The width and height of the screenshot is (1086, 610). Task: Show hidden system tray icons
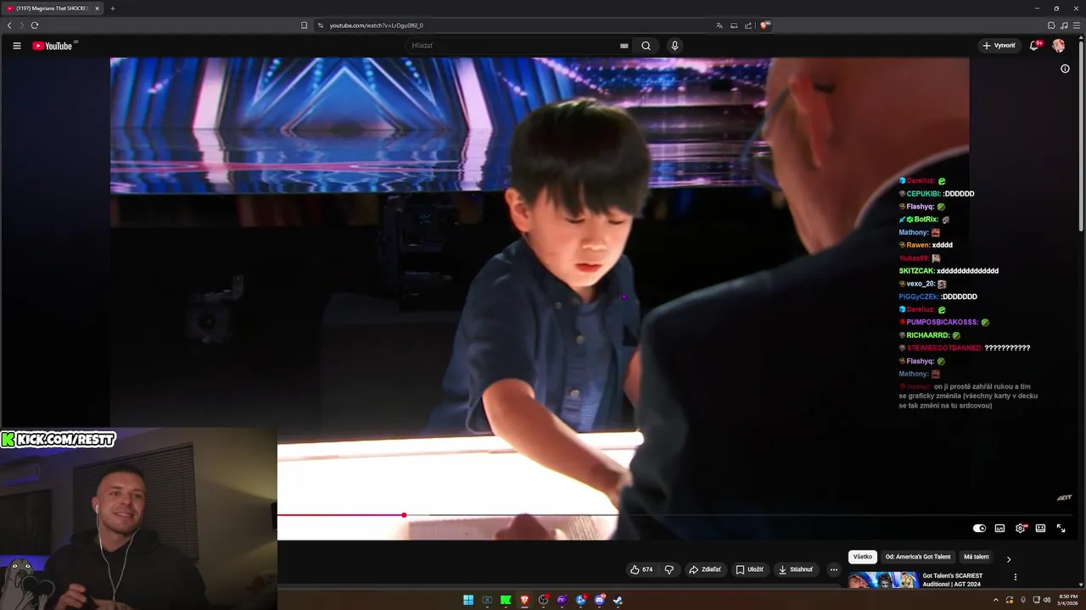click(996, 600)
